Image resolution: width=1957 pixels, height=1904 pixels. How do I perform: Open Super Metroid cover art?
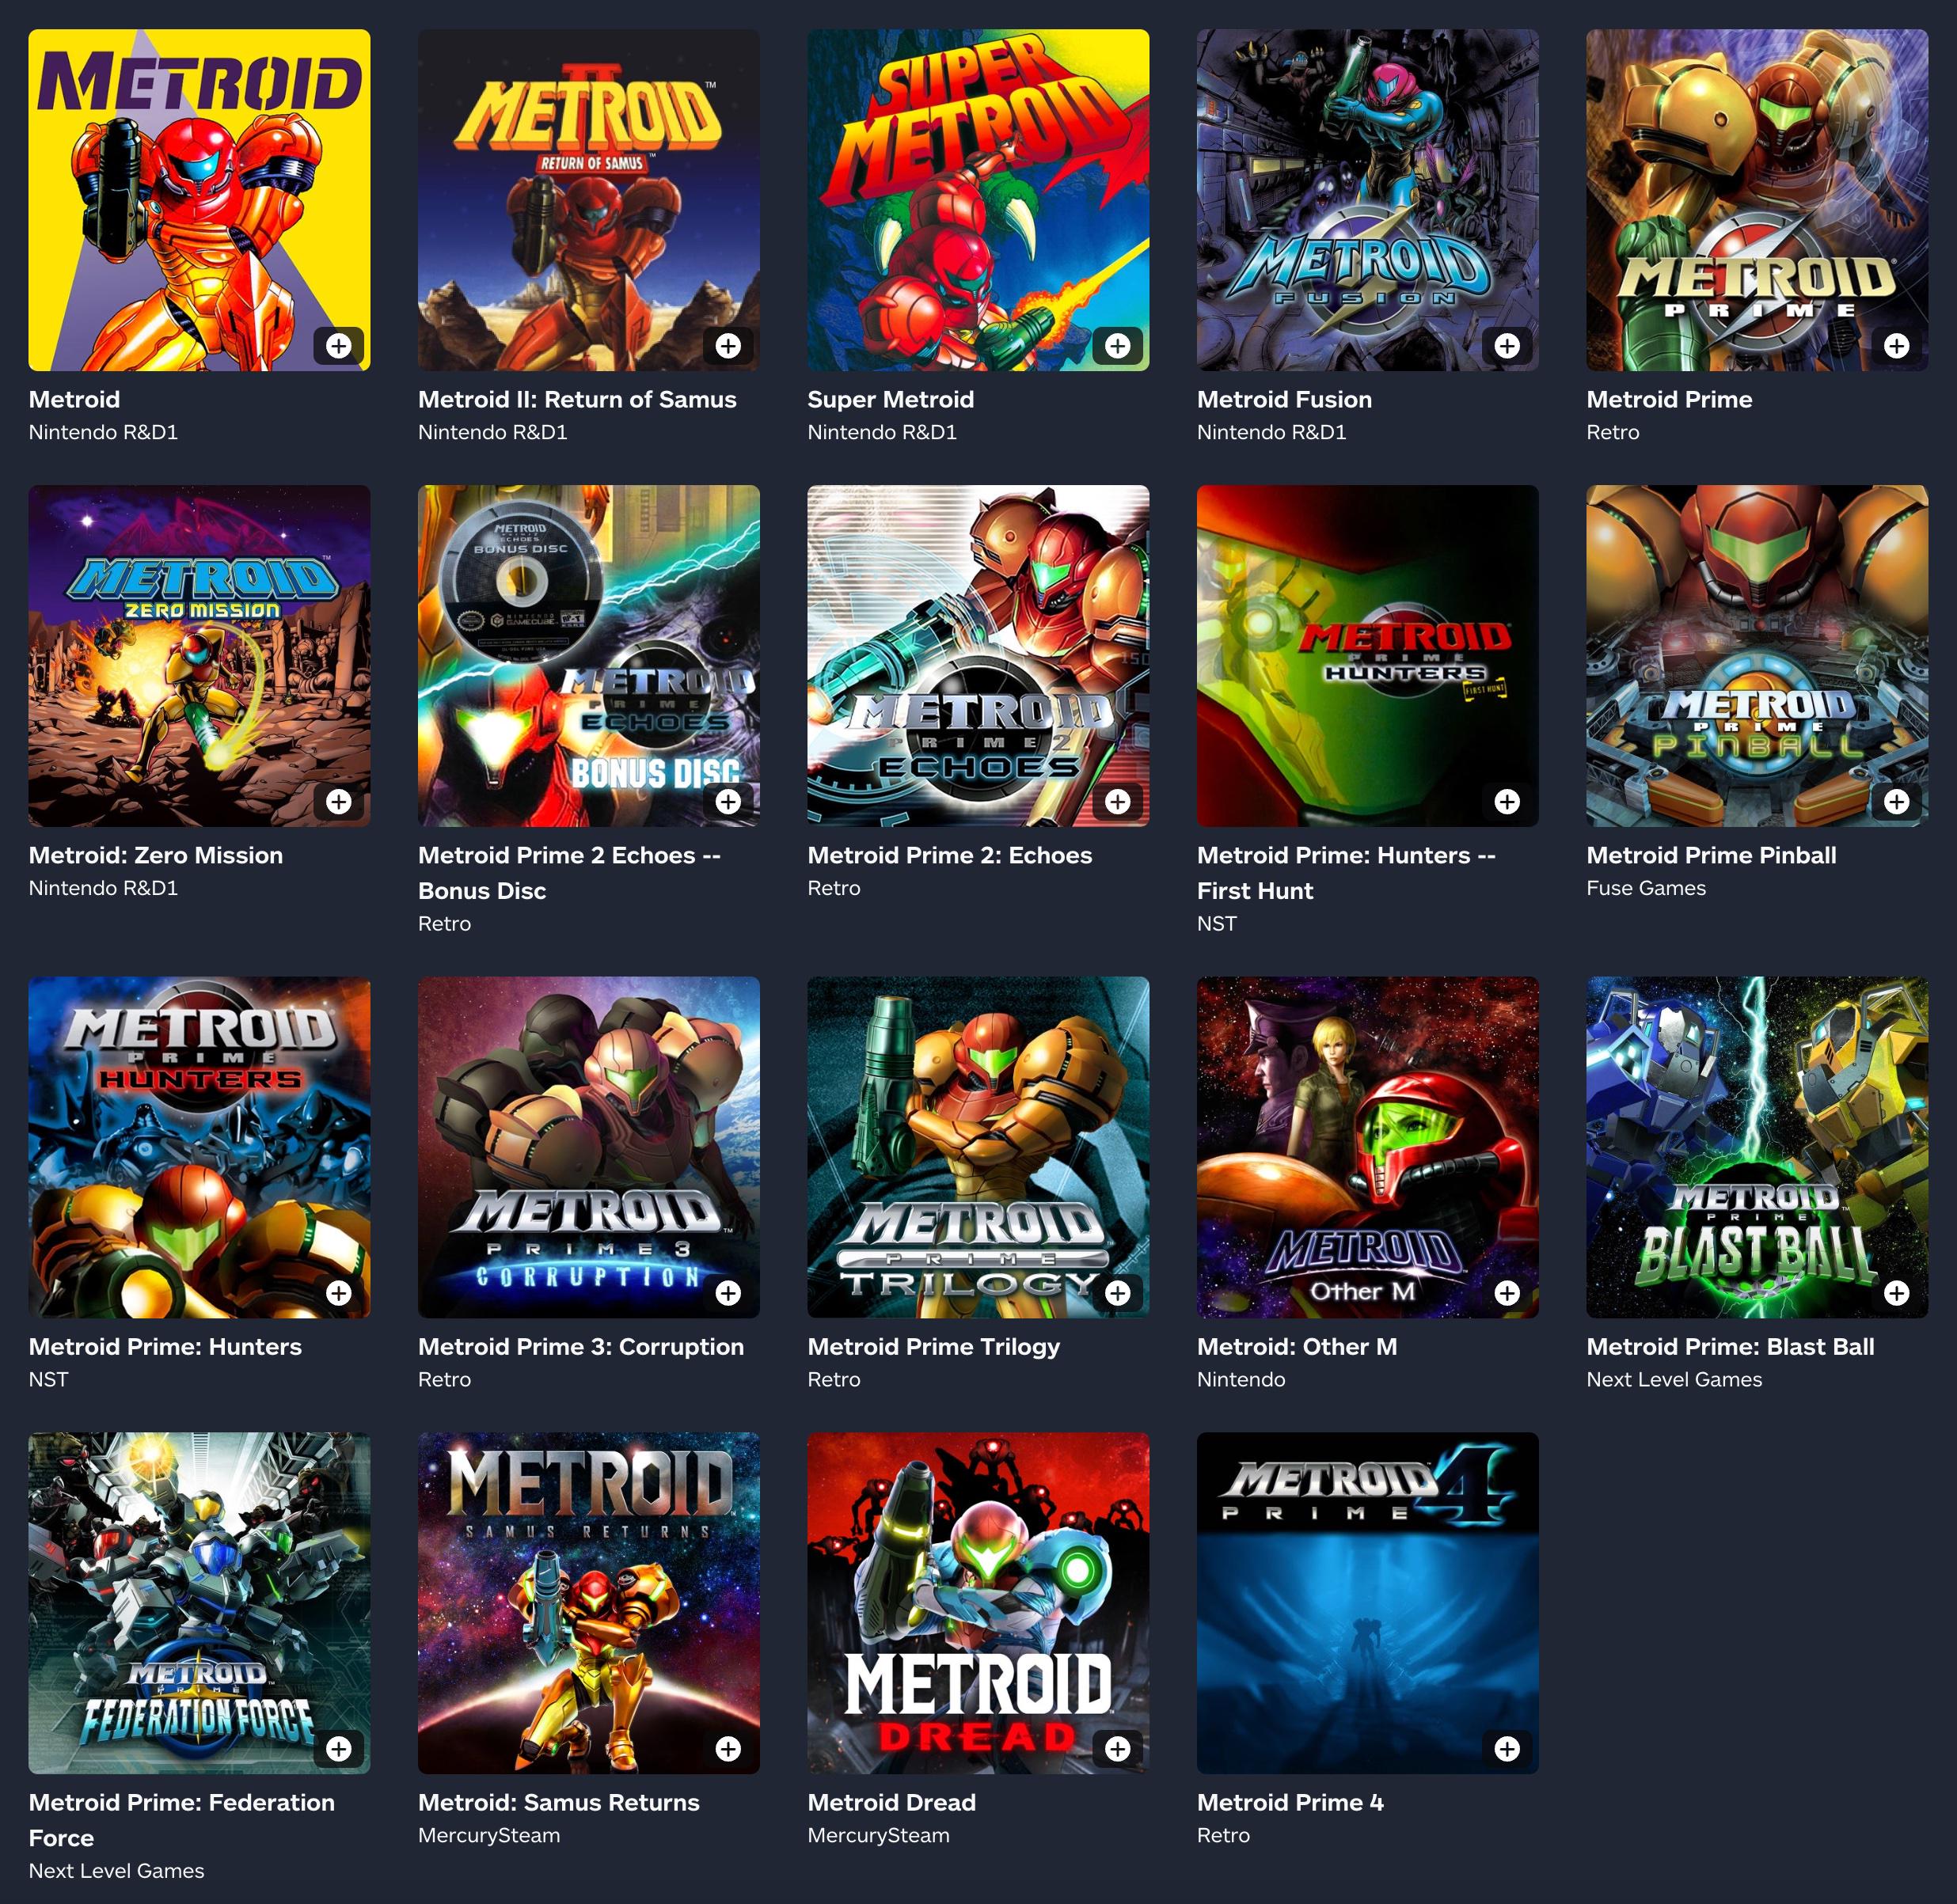point(978,200)
